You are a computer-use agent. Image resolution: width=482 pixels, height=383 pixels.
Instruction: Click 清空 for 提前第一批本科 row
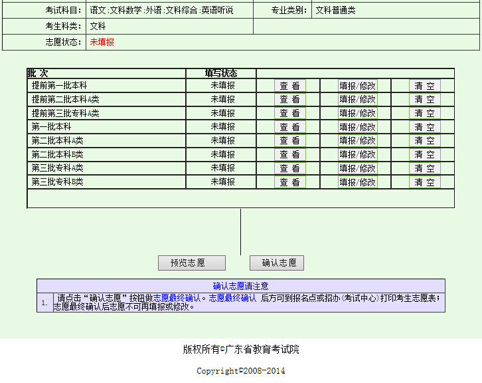tap(424, 86)
